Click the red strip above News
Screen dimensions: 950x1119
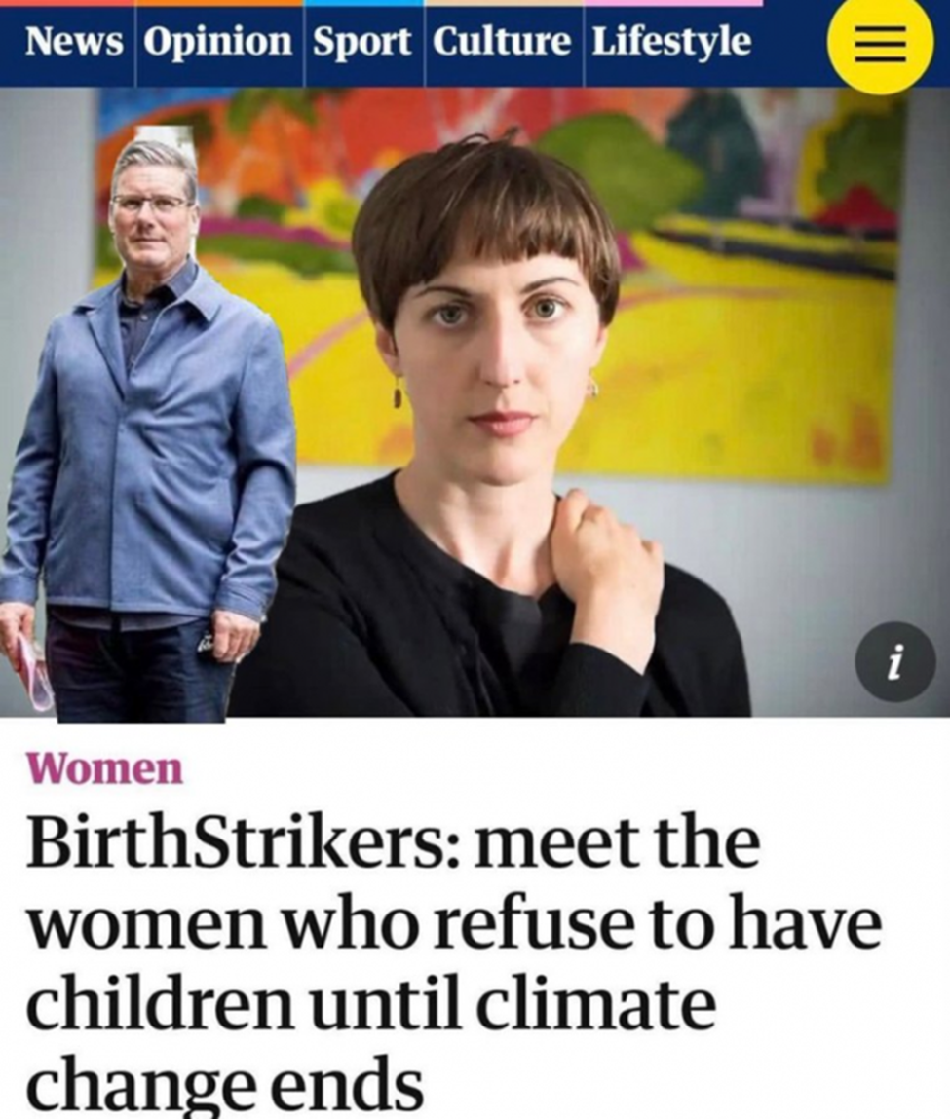(x=67, y=3)
